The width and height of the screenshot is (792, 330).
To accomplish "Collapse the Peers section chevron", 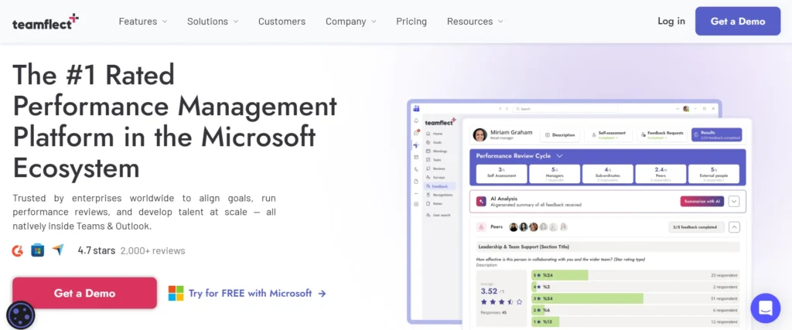I will click(x=734, y=227).
